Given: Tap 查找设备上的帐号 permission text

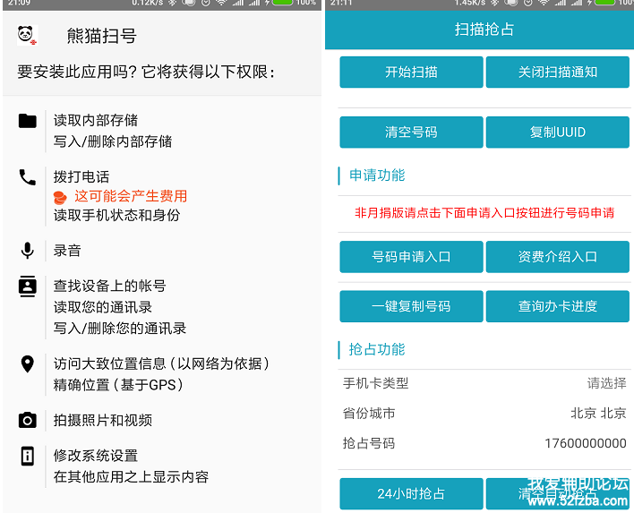Looking at the screenshot, I should 110,286.
